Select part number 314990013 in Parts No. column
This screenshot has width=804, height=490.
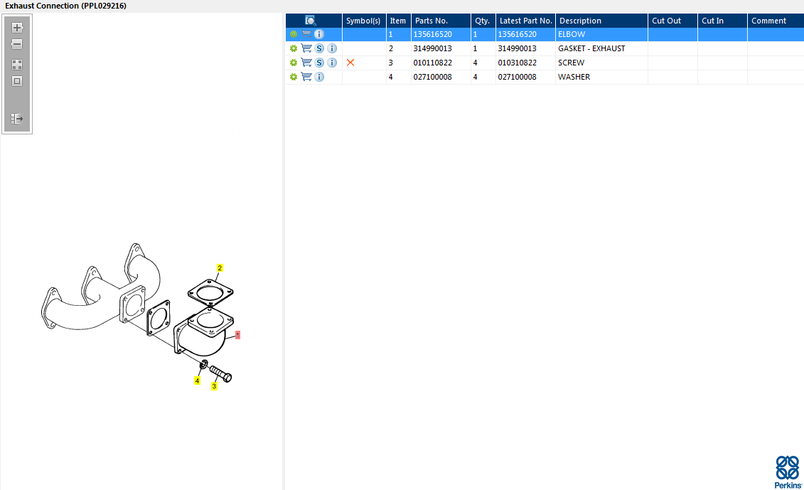pyautogui.click(x=433, y=48)
